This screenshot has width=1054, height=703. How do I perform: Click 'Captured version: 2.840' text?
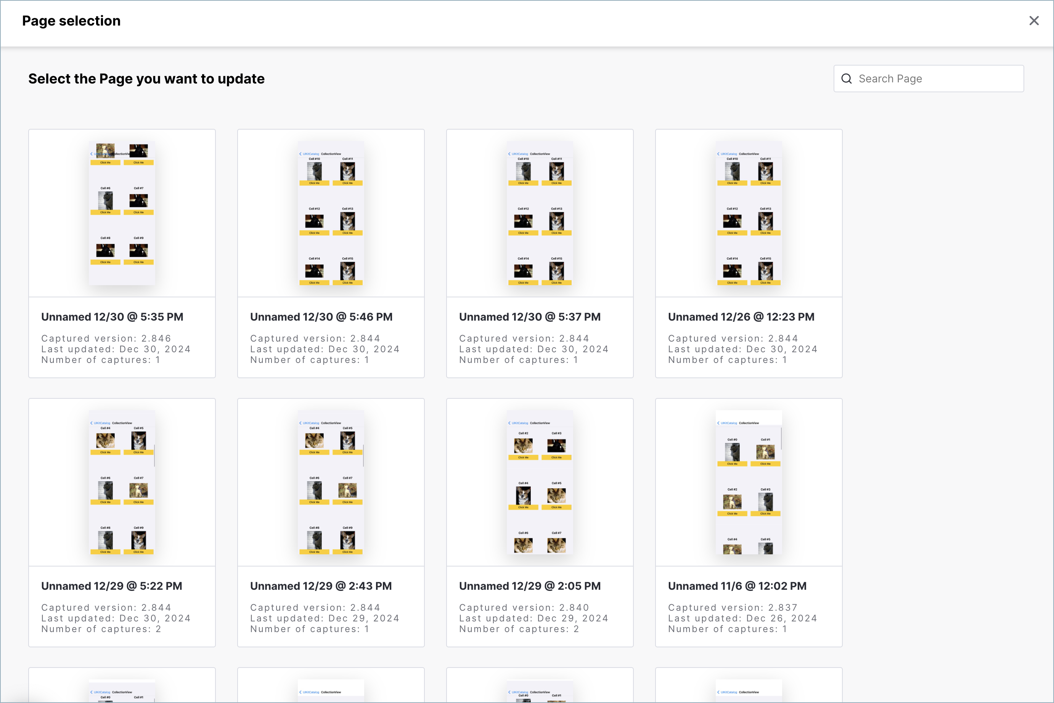(x=524, y=608)
